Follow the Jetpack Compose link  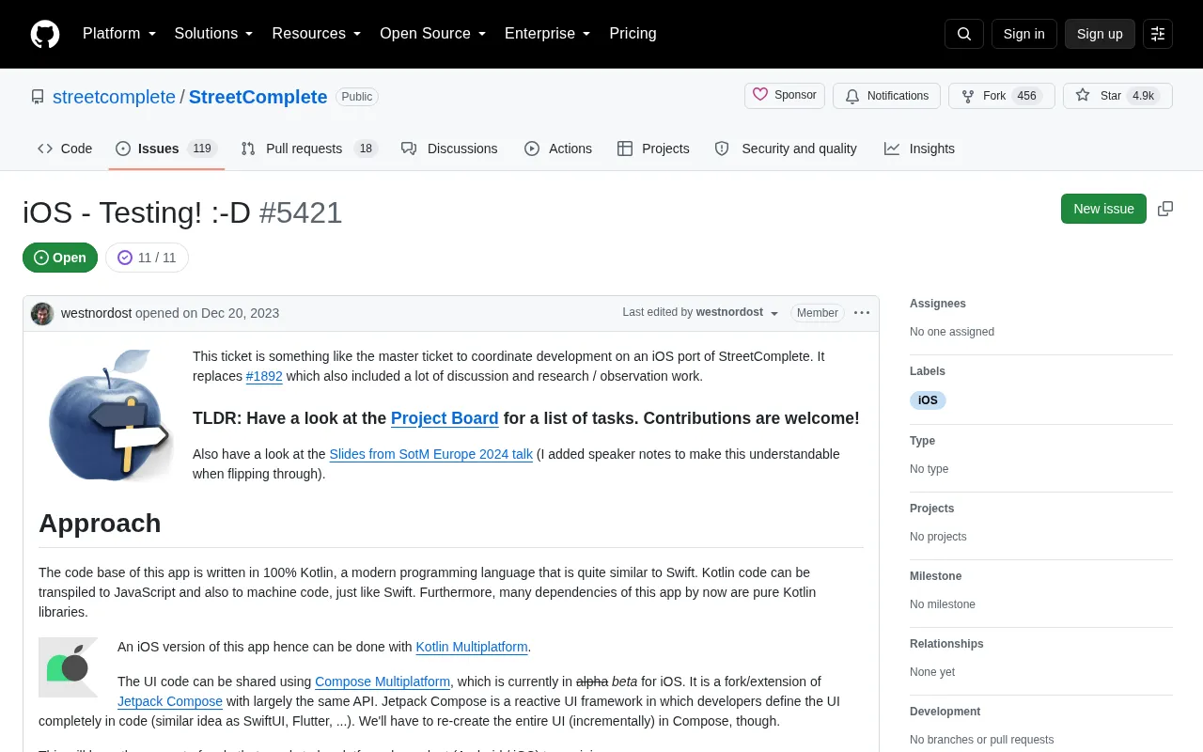[170, 701]
